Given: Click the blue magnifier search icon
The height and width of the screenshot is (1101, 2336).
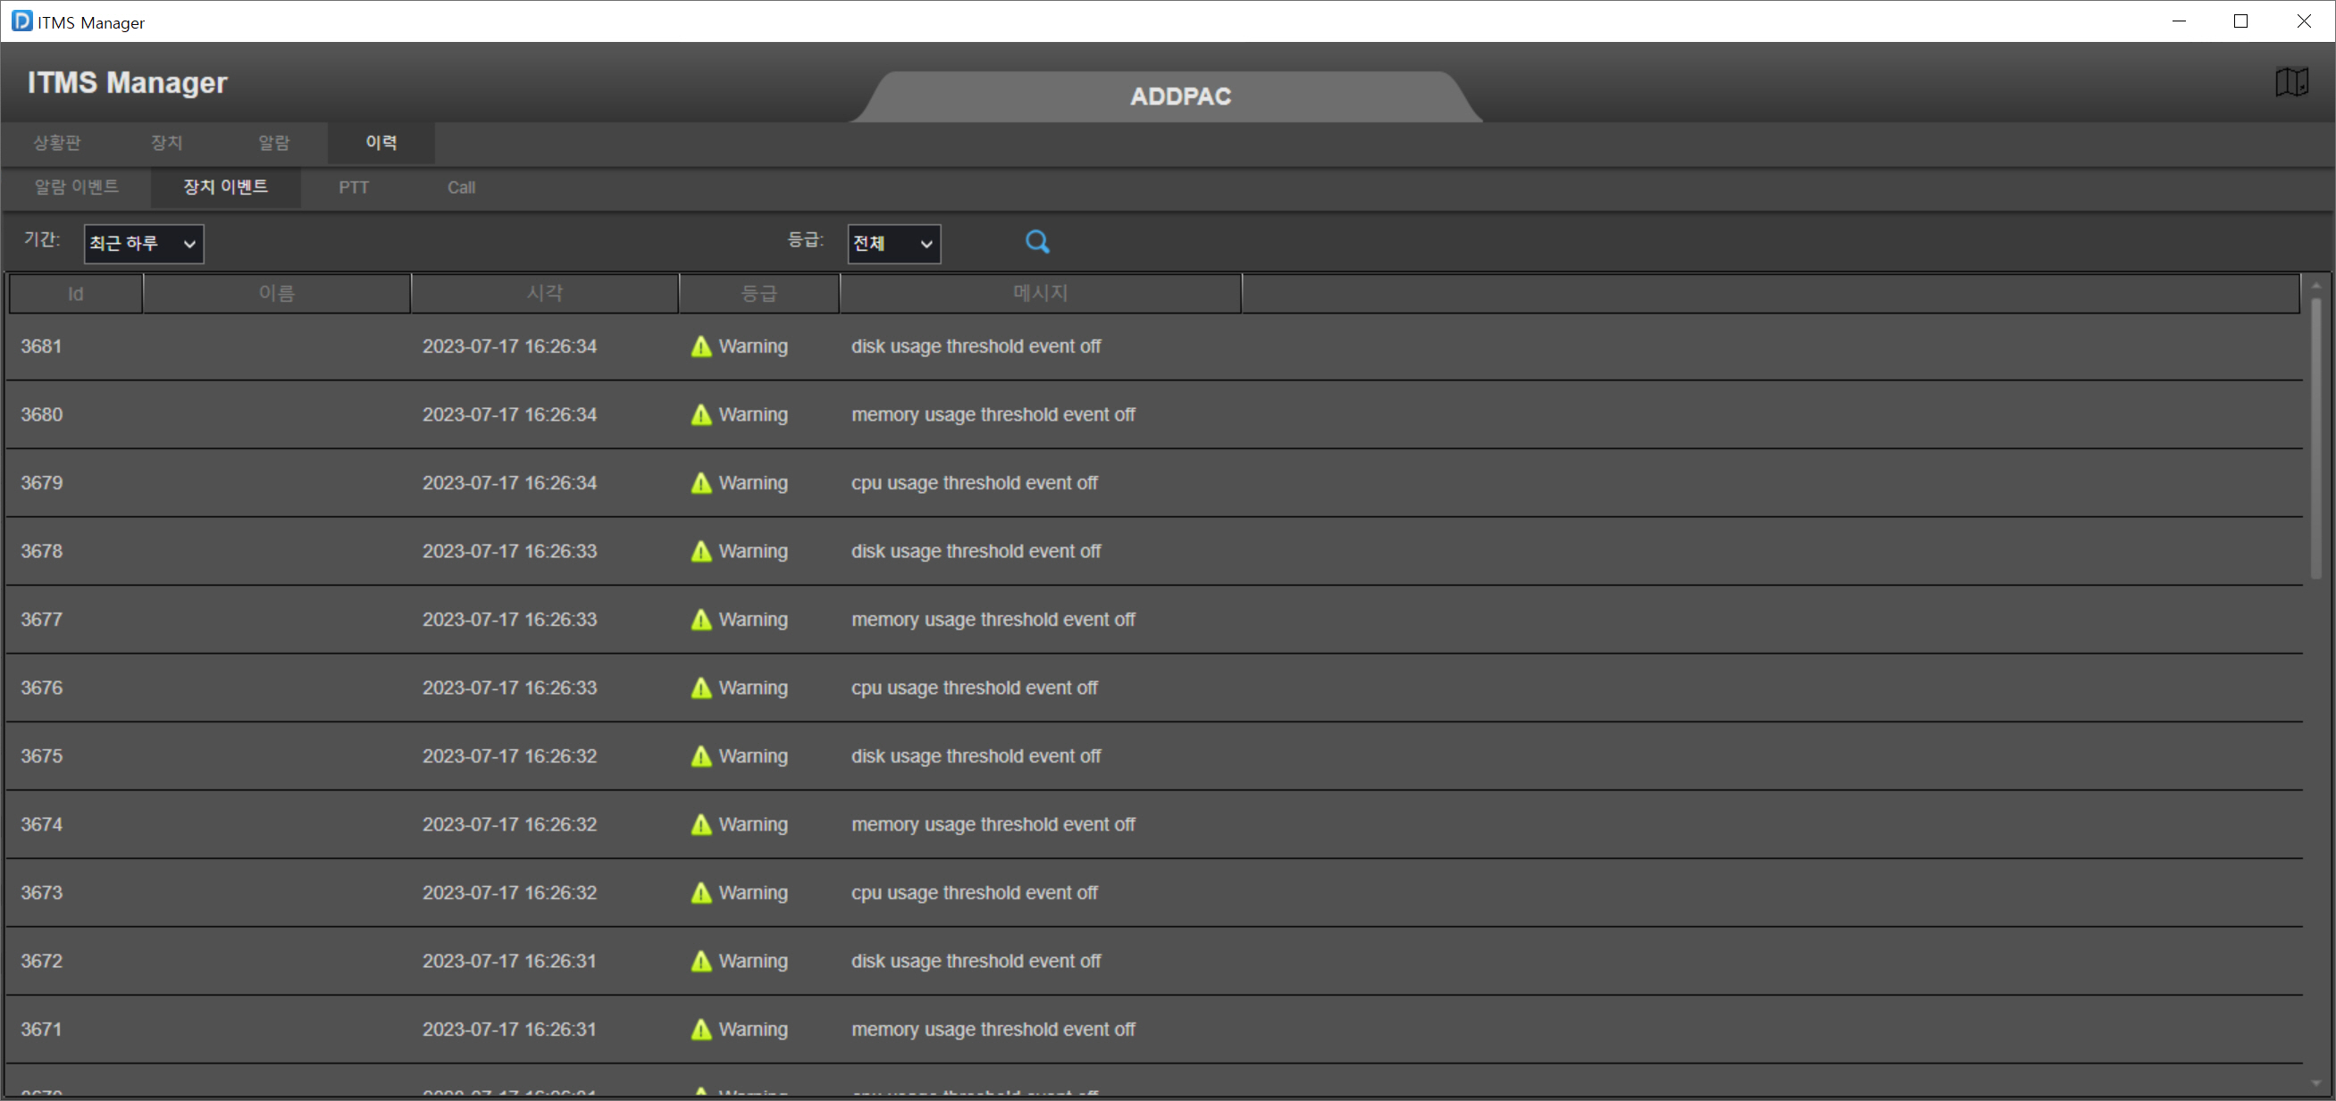Looking at the screenshot, I should pyautogui.click(x=1036, y=241).
